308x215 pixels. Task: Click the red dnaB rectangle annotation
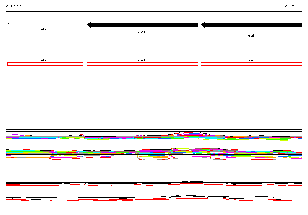[251, 64]
